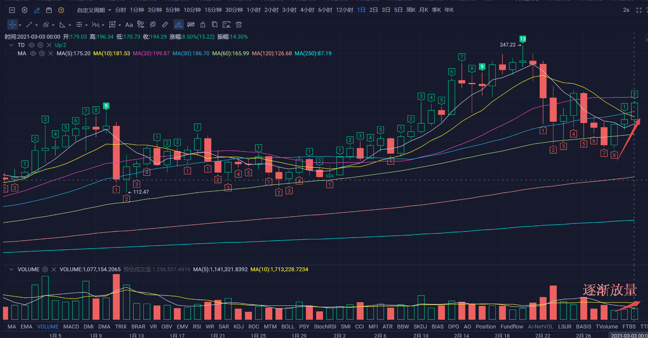Select the wave pattern tool
Viewport: 648px width, 338px height.
[x=95, y=25]
